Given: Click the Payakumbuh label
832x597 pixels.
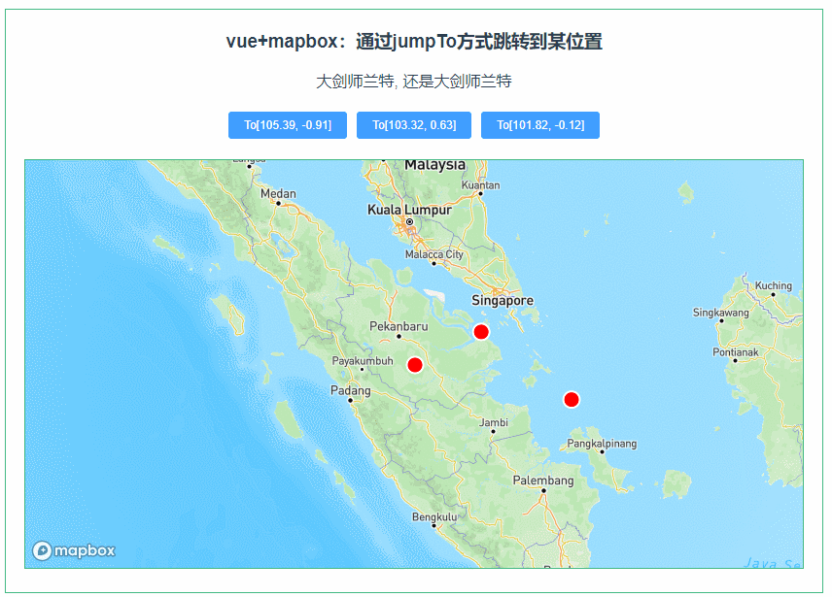Looking at the screenshot, I should [x=363, y=361].
